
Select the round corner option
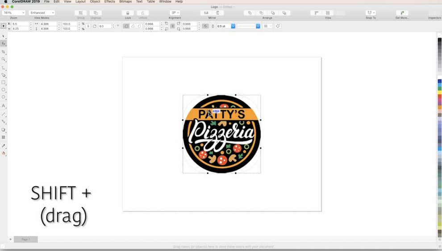coord(126,26)
